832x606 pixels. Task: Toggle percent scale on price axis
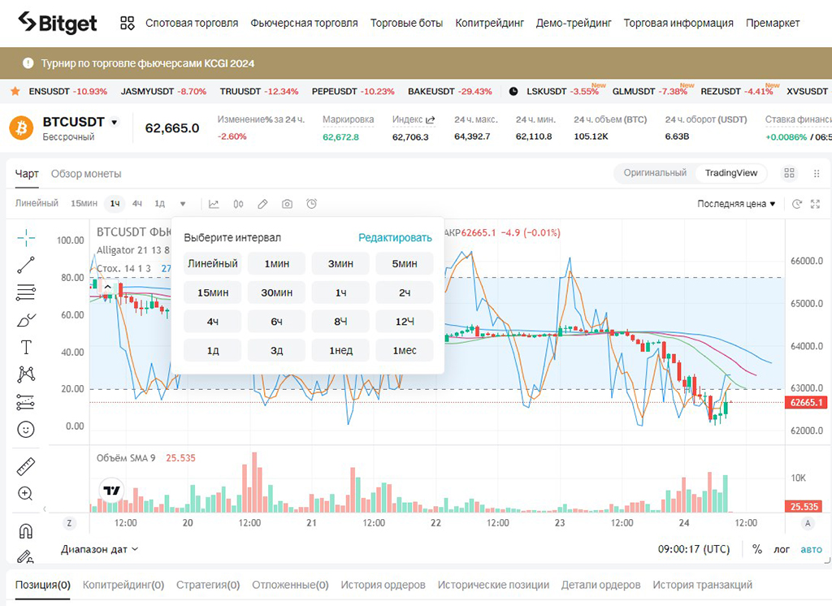pos(757,549)
